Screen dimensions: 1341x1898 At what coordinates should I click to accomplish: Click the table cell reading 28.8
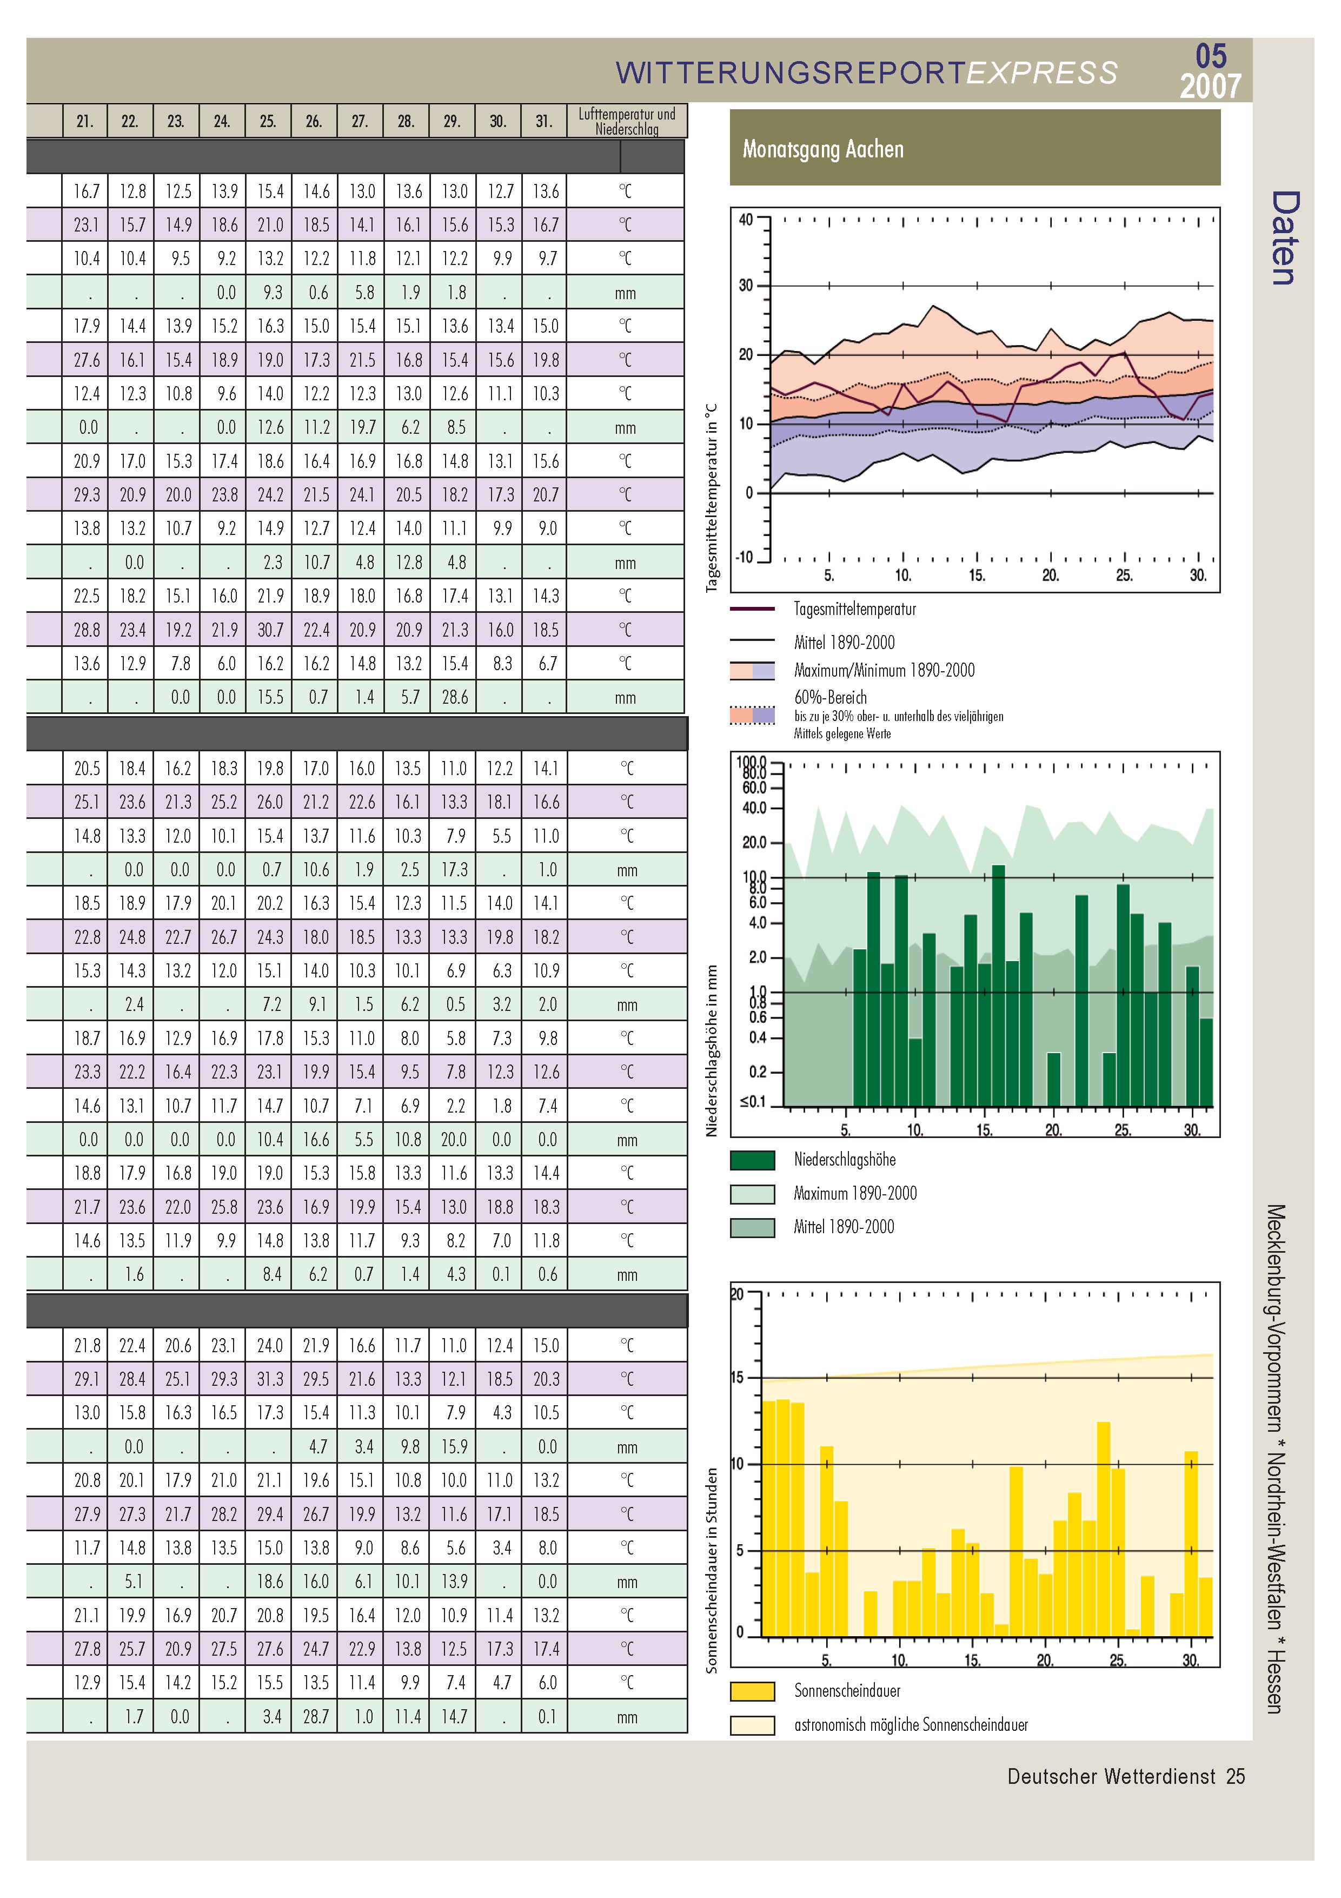pyautogui.click(x=86, y=630)
